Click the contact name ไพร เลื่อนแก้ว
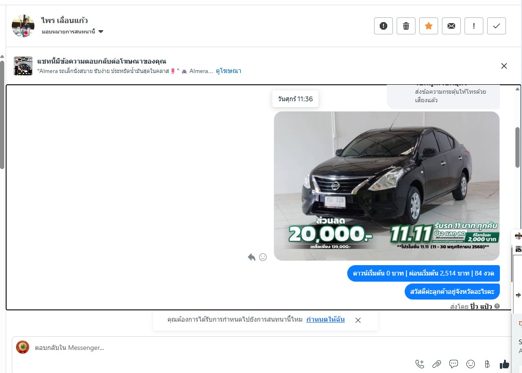The height and width of the screenshot is (373, 522). [65, 20]
